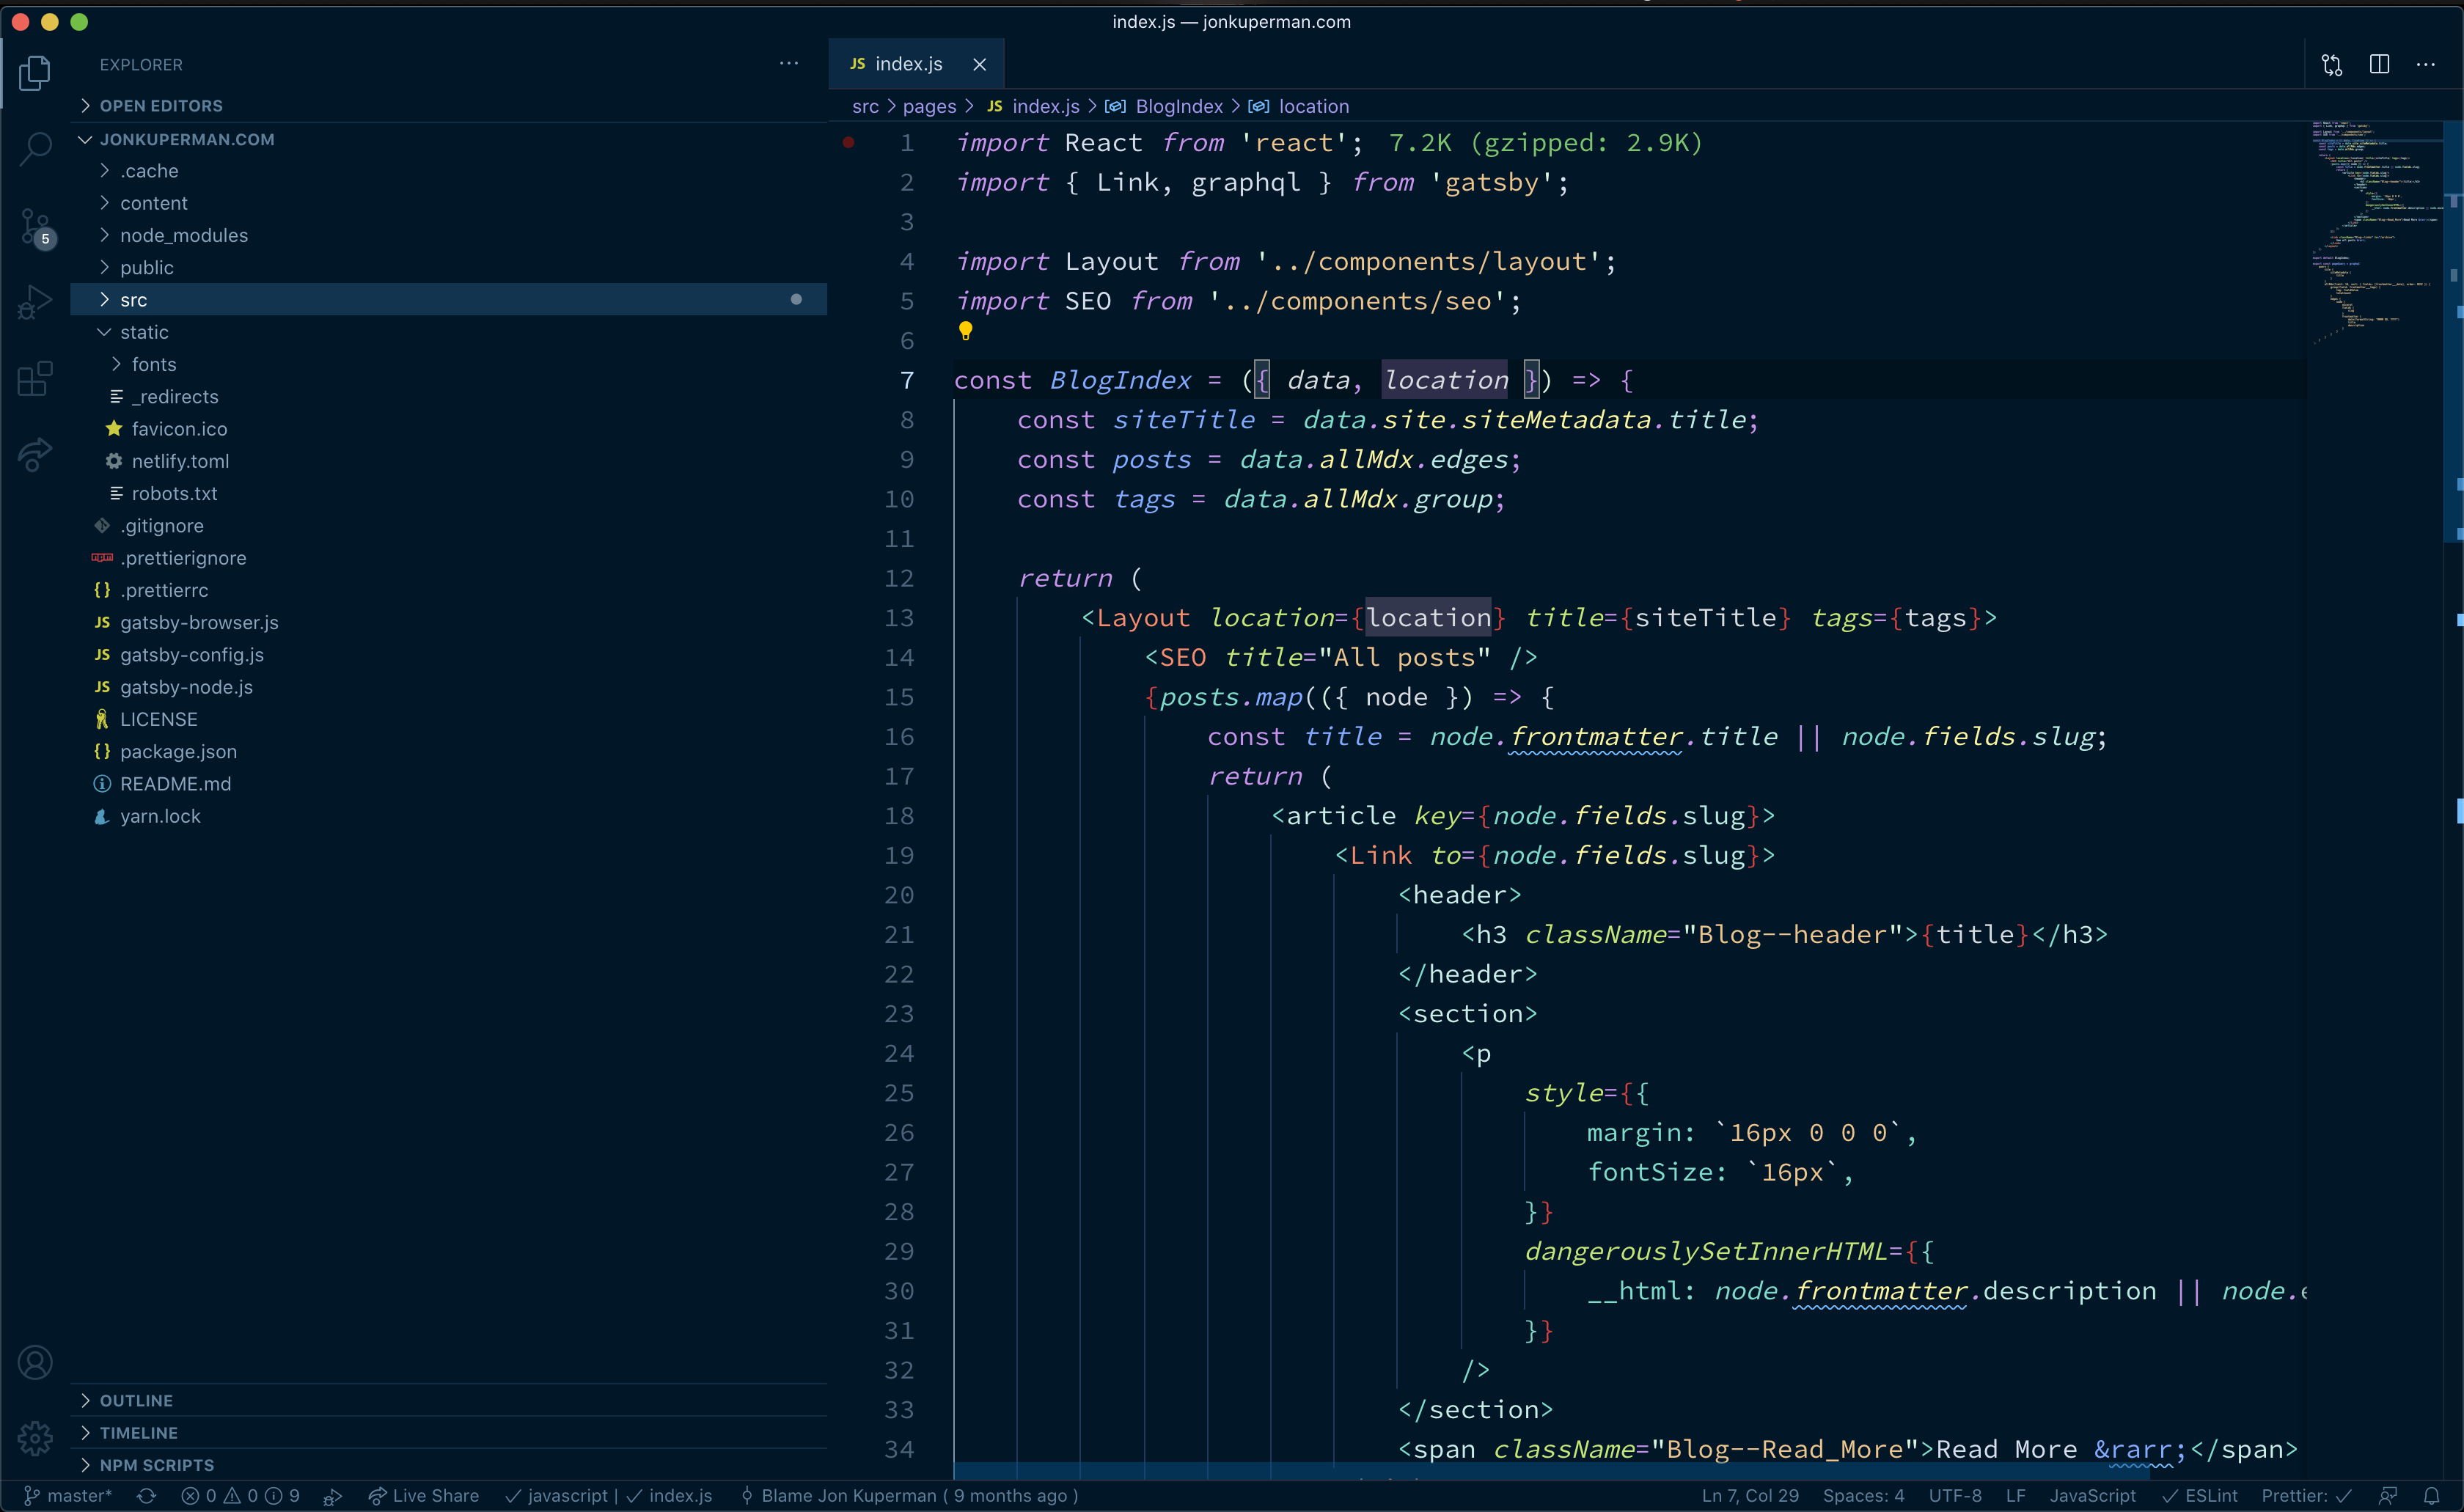The height and width of the screenshot is (1512, 2464).
Task: Show code actions lightbulb on line 6
Action: [965, 330]
